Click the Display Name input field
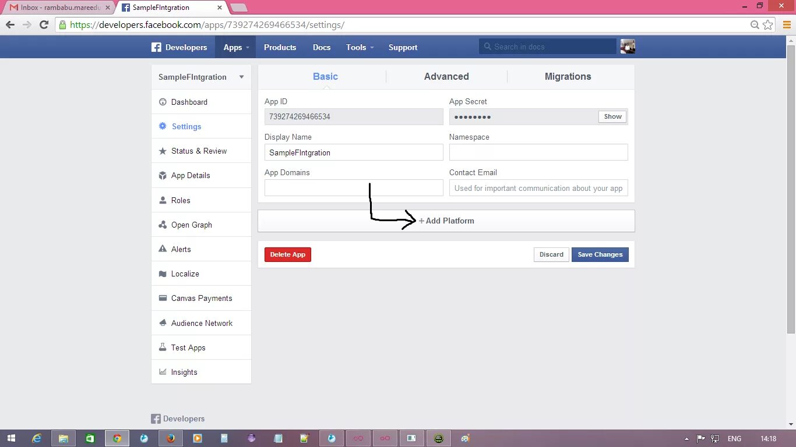796x447 pixels. [x=354, y=152]
